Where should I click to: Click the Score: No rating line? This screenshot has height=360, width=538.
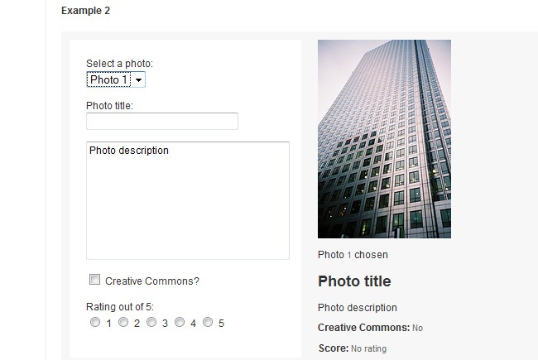tap(352, 348)
